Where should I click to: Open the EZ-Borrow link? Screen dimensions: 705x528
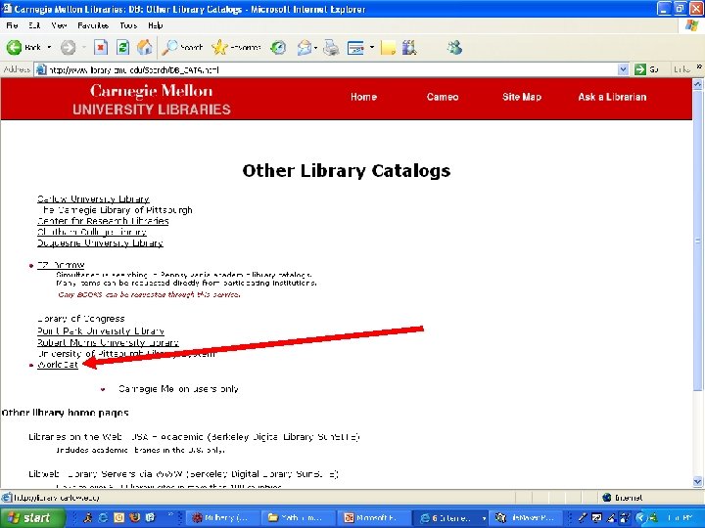point(61,265)
